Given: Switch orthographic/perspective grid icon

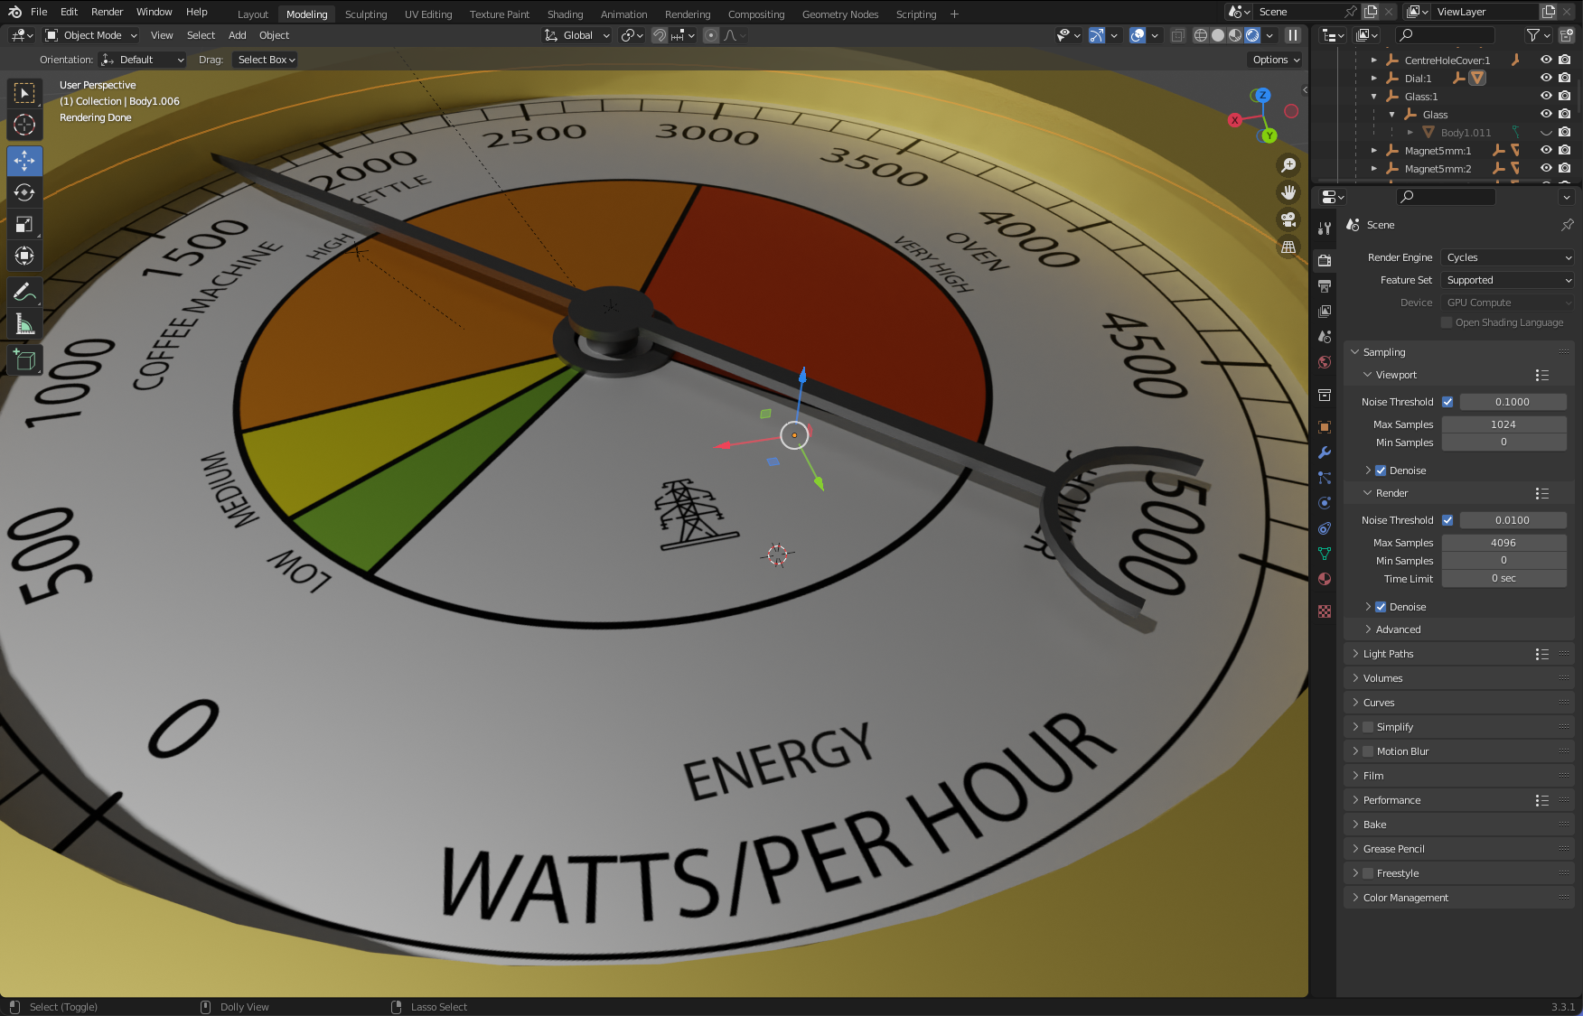Looking at the screenshot, I should [x=1288, y=247].
